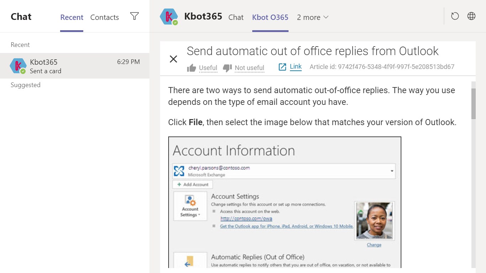Close the article with X icon
This screenshot has height=273, width=486.
173,59
